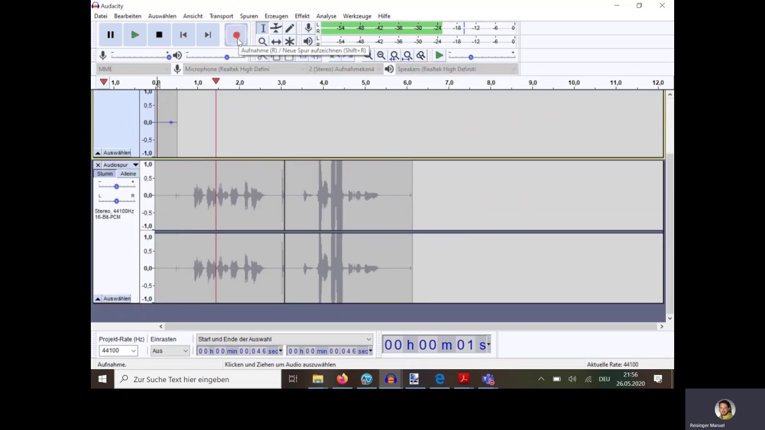Click the Fit Project zoom icon
This screenshot has height=430, width=765.
click(x=408, y=56)
